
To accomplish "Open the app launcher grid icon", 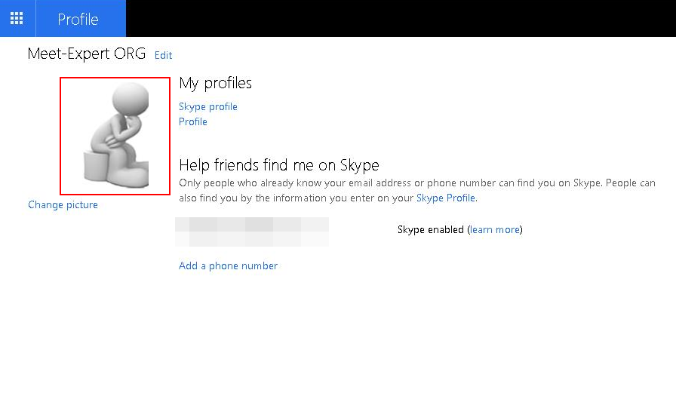I will (17, 18).
